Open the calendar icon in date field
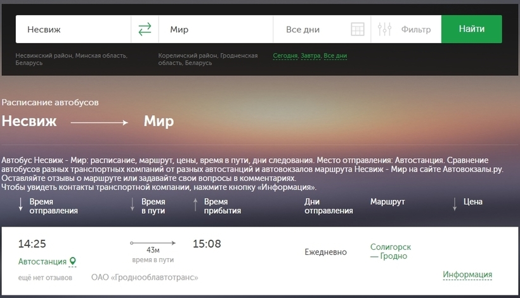This screenshot has width=520, height=298. click(357, 30)
